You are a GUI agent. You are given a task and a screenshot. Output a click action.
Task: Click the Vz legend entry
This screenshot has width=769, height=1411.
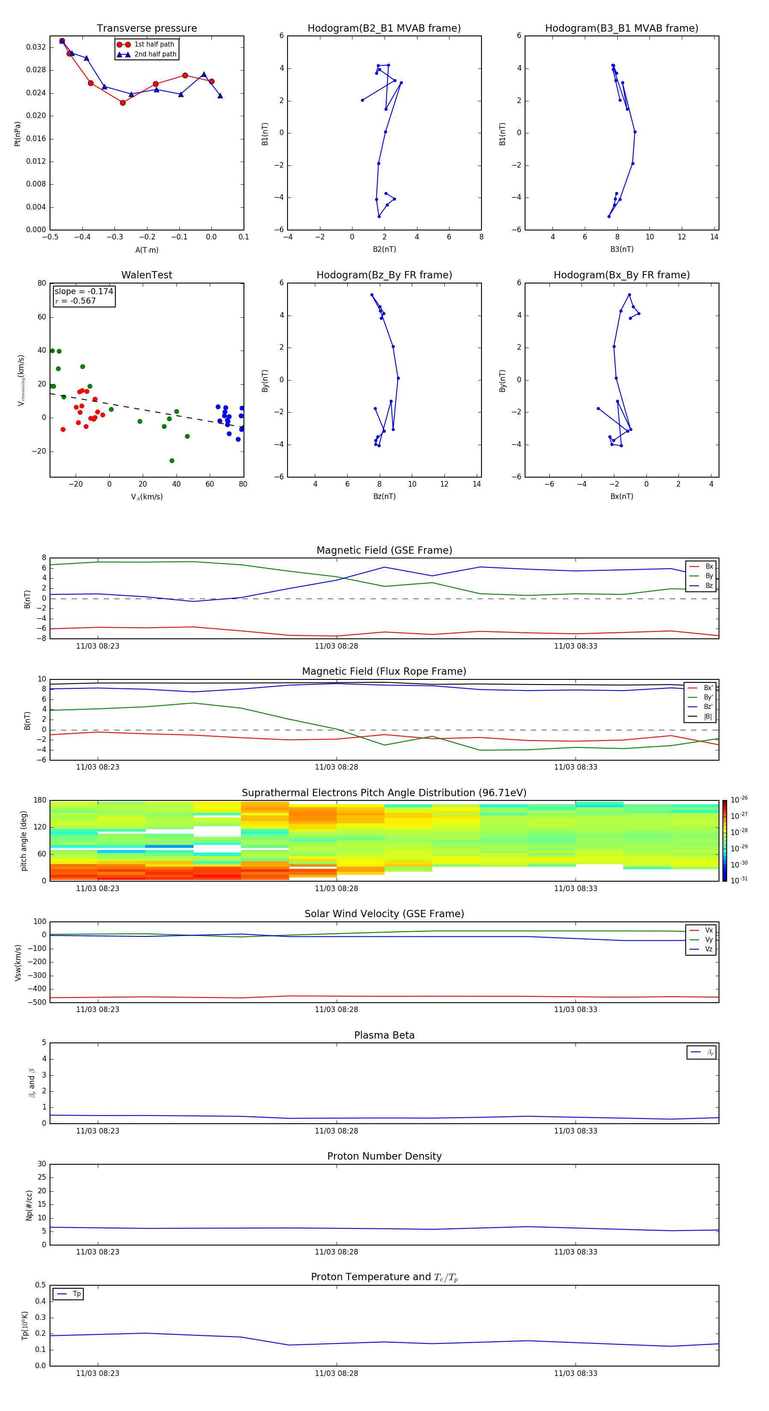click(x=701, y=949)
